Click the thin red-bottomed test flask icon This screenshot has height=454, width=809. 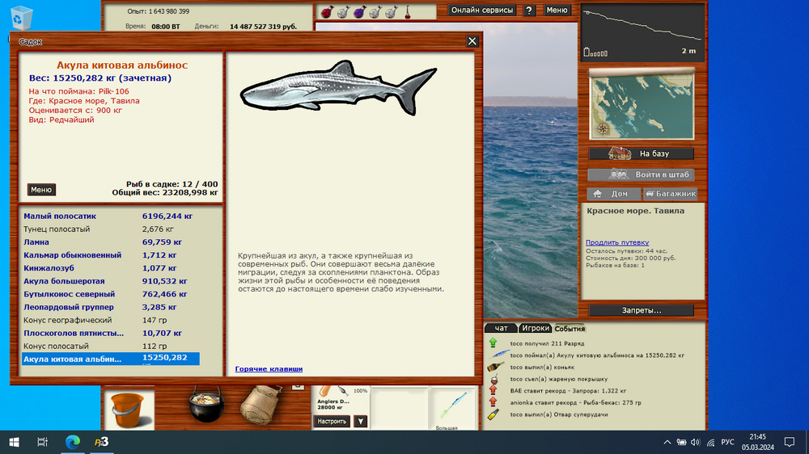(407, 11)
